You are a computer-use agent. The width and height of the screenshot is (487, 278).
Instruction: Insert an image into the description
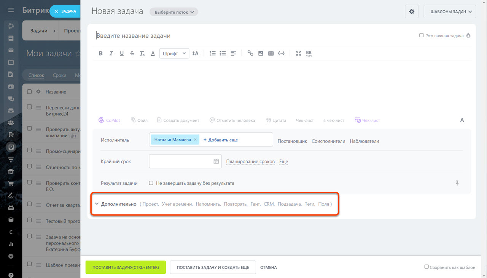point(261,53)
